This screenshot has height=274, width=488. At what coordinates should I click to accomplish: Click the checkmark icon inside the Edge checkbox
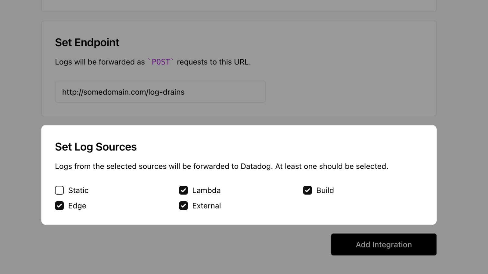59,206
